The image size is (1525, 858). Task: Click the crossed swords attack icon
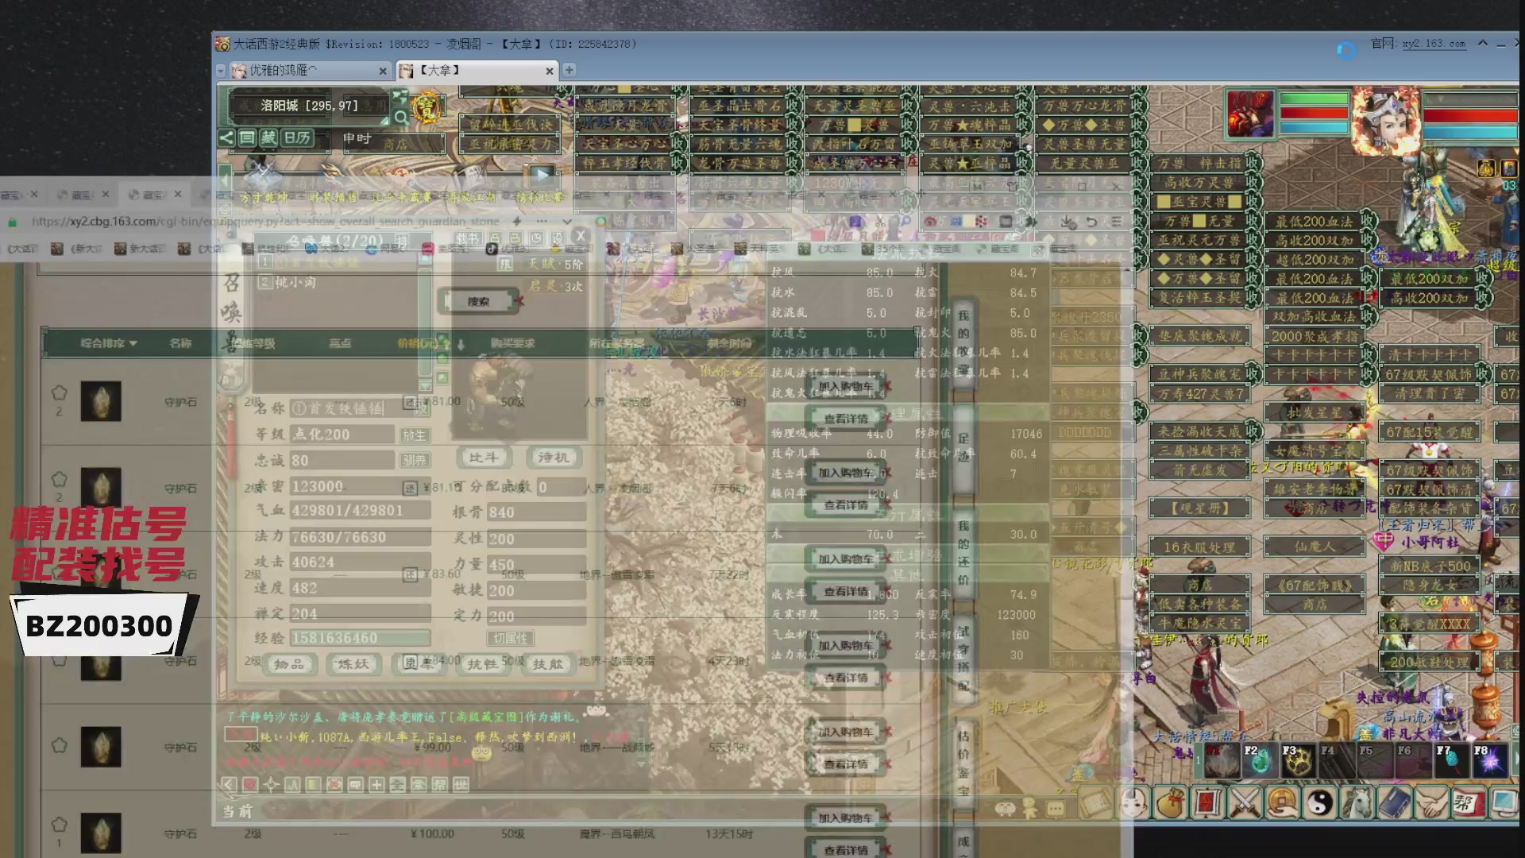1245,803
